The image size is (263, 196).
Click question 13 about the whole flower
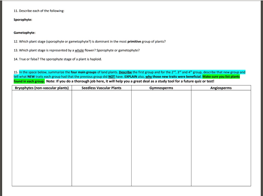(x=77, y=51)
